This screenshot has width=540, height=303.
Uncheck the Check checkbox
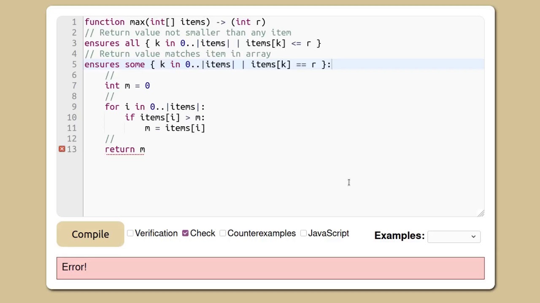tap(185, 233)
